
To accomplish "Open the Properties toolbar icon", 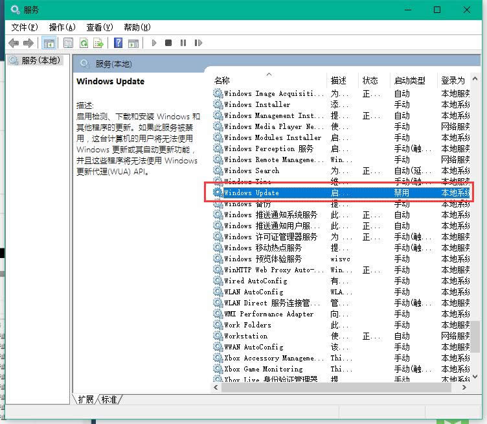I will point(68,43).
